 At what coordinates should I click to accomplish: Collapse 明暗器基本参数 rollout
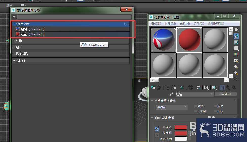152,101
